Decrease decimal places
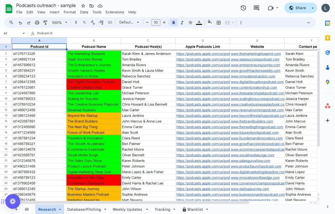Image resolution: width=335 pixels, height=214 pixels. tap(93, 22)
